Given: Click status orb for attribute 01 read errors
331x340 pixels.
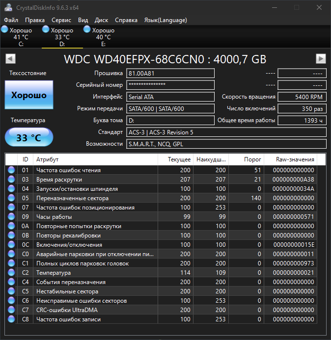Looking at the screenshot, I should coord(11,170).
